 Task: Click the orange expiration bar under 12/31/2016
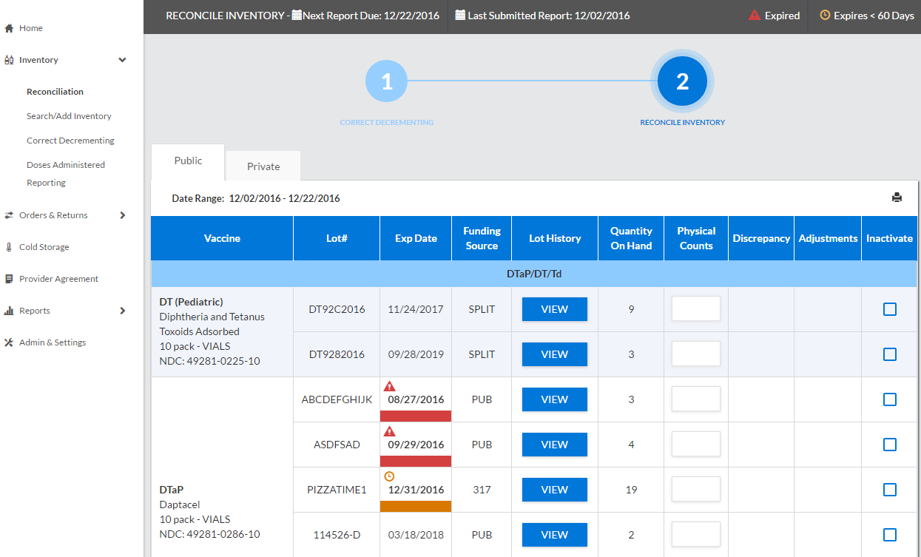click(415, 506)
